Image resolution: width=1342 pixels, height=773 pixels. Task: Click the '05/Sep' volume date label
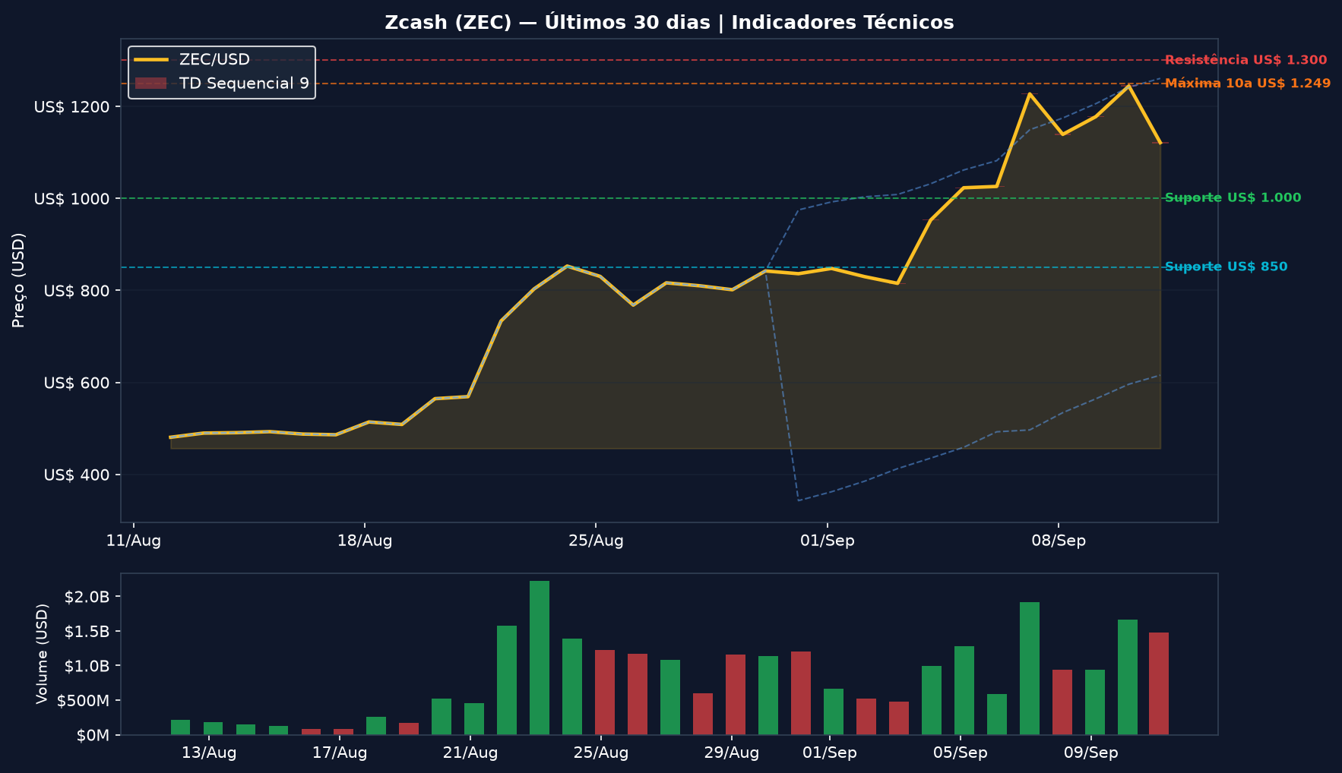(961, 752)
